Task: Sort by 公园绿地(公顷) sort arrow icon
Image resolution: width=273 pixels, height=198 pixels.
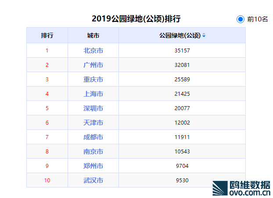Action: pyautogui.click(x=204, y=35)
